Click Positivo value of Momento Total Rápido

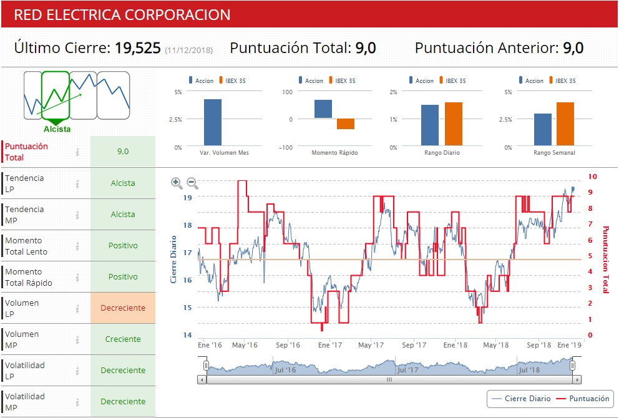[123, 277]
